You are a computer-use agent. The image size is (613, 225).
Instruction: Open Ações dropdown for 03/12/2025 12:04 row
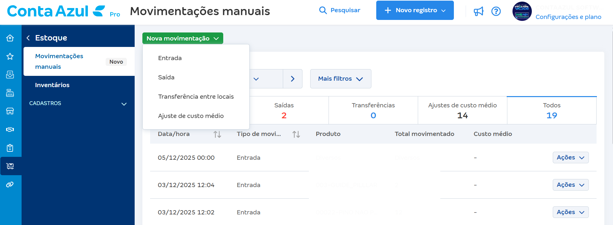pyautogui.click(x=570, y=185)
